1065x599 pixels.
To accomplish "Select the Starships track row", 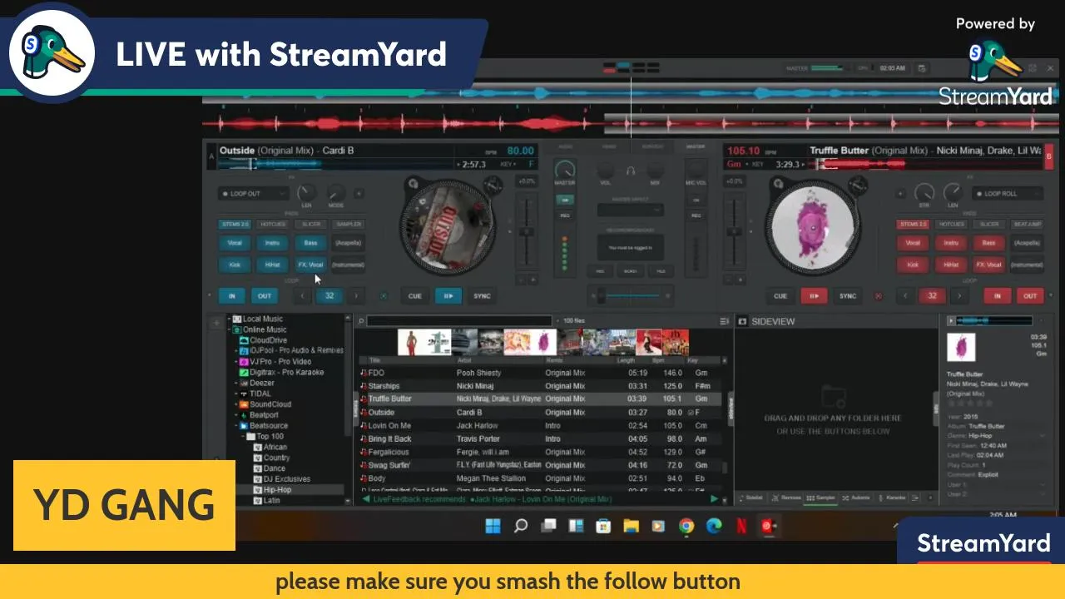I will coord(542,386).
